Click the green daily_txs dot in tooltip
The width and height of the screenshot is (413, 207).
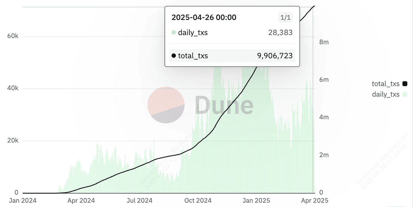[174, 32]
